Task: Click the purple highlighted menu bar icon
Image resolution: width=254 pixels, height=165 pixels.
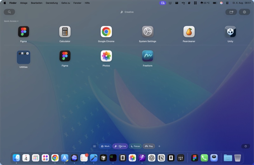Action: tap(163, 3)
